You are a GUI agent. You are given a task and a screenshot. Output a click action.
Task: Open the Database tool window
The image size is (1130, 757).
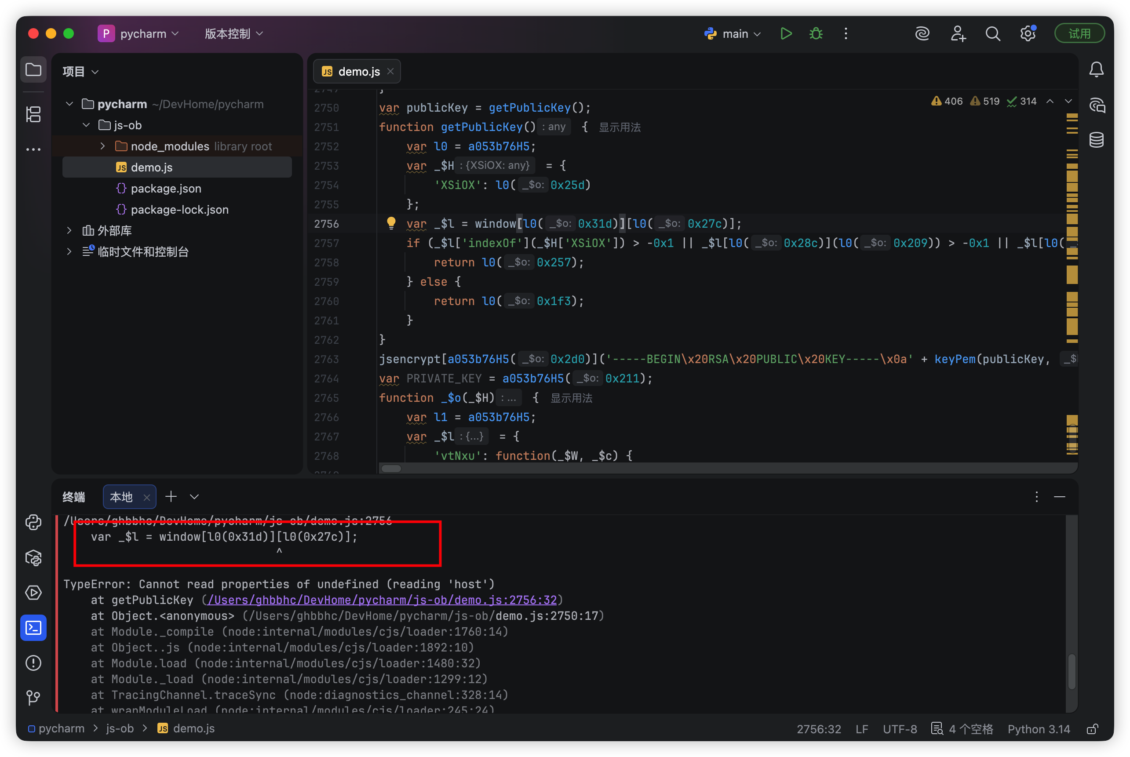tap(1096, 140)
